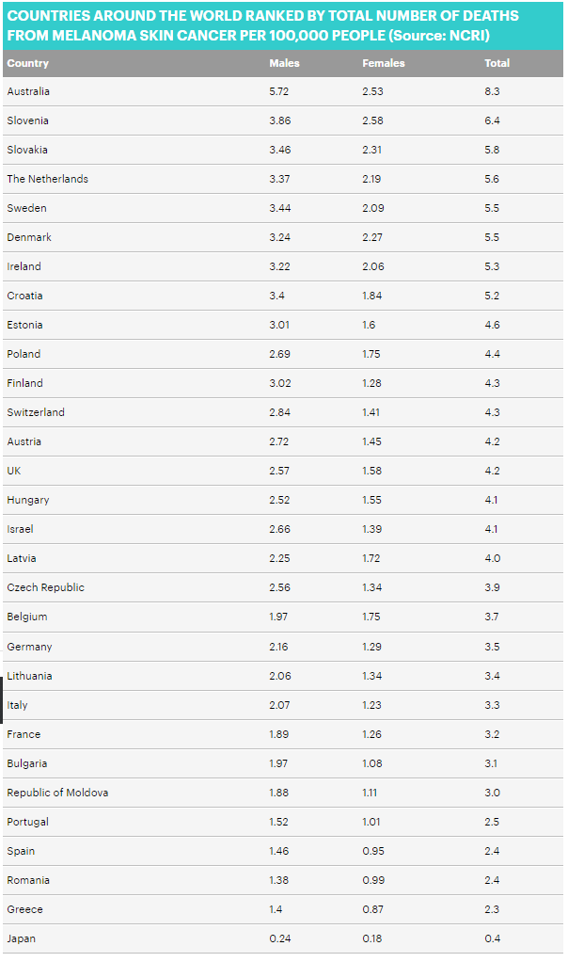Select the Portugal country cell
Screen dimensions: 568x962
(x=27, y=822)
